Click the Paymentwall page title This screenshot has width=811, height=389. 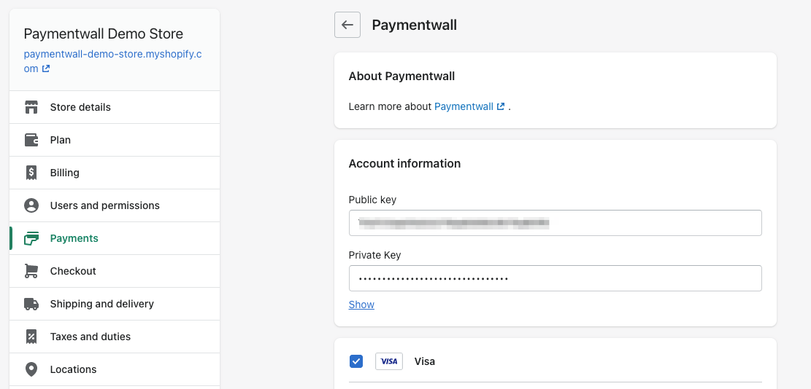pos(415,25)
